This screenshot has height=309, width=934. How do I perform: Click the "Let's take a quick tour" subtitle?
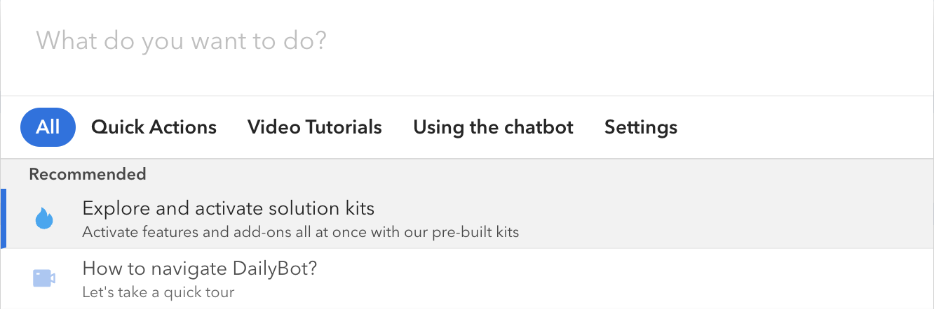[158, 292]
